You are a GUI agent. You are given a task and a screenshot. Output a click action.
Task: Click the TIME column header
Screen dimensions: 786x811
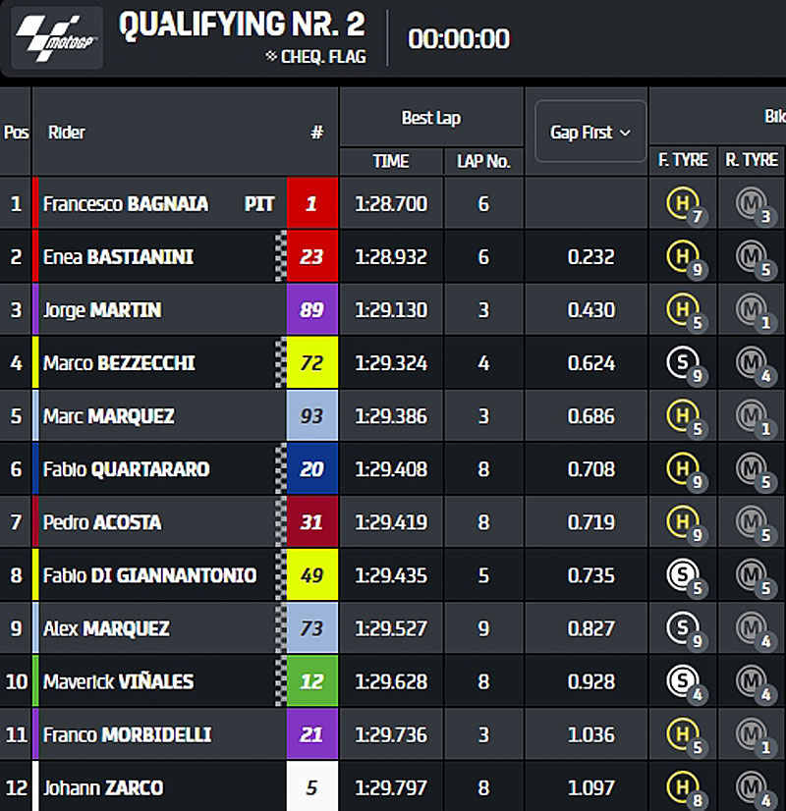(x=391, y=161)
